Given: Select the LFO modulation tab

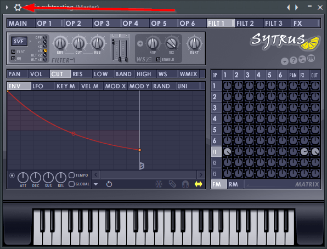Looking at the screenshot, I should pos(43,86).
